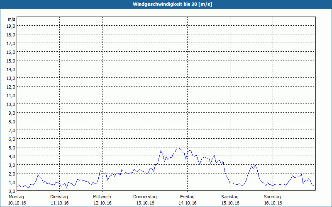The image size is (332, 207).
Task: Click the 'Montag' day label
Action: coord(16,197)
